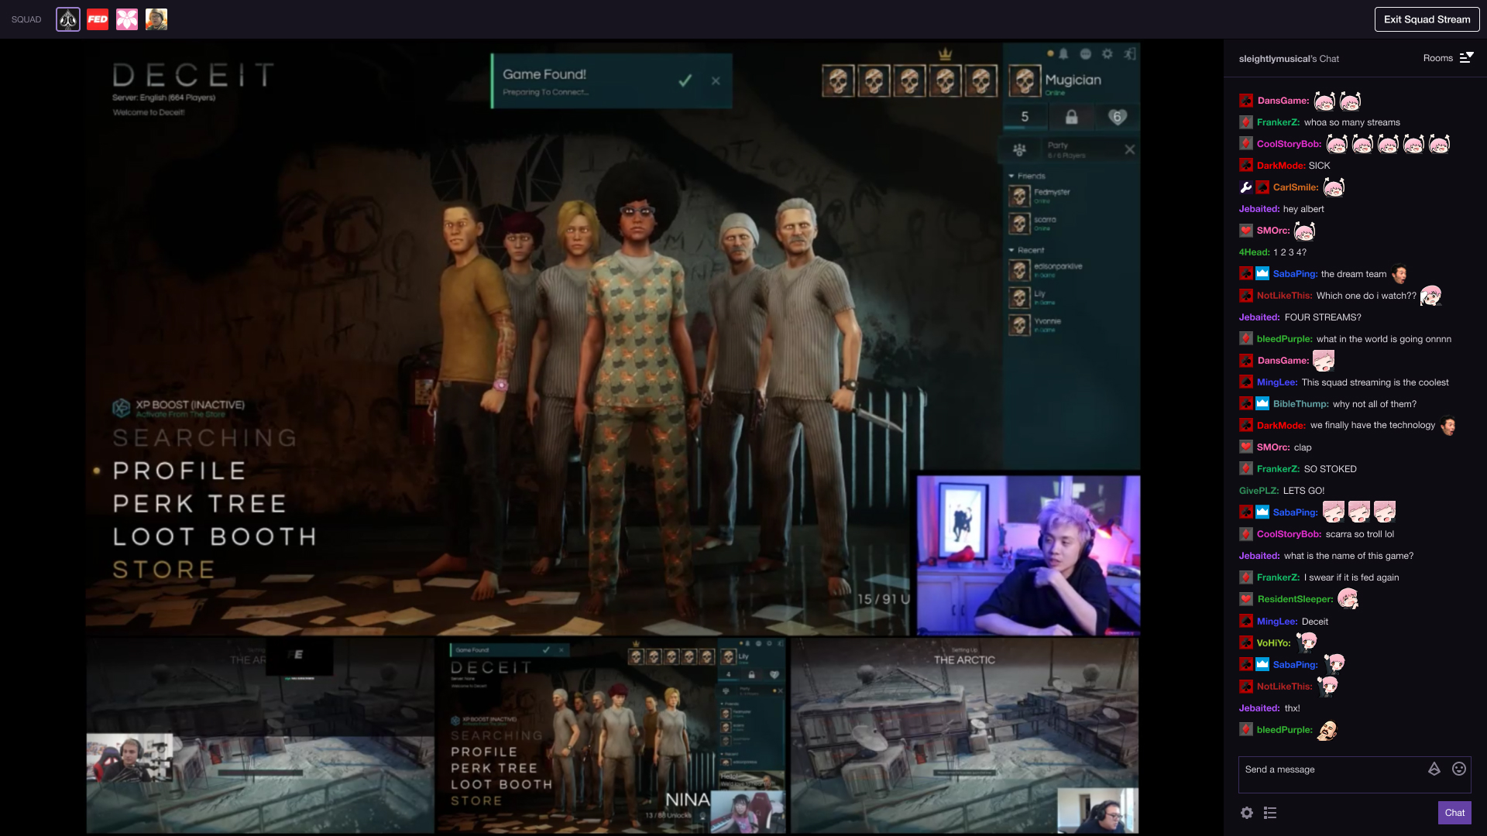The image size is (1487, 836).
Task: Select the fourth squad member avatar
Action: [156, 19]
